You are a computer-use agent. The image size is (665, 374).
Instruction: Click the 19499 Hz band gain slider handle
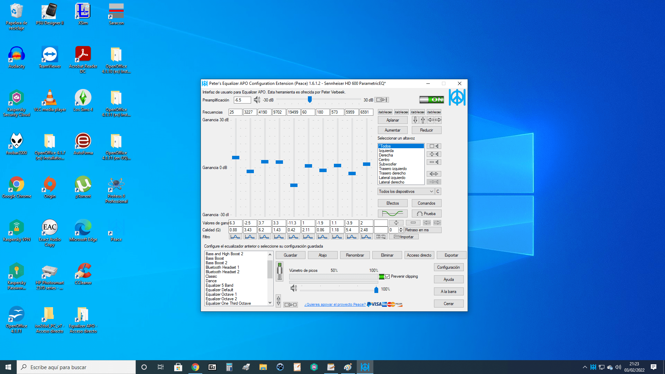point(294,185)
